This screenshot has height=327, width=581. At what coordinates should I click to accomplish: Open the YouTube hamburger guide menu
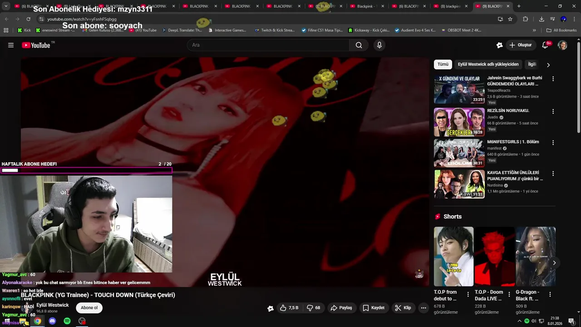11,45
